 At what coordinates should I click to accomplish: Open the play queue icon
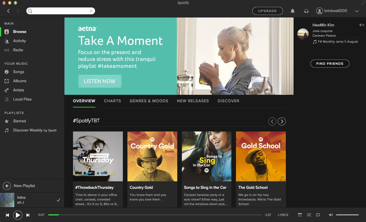point(300,215)
